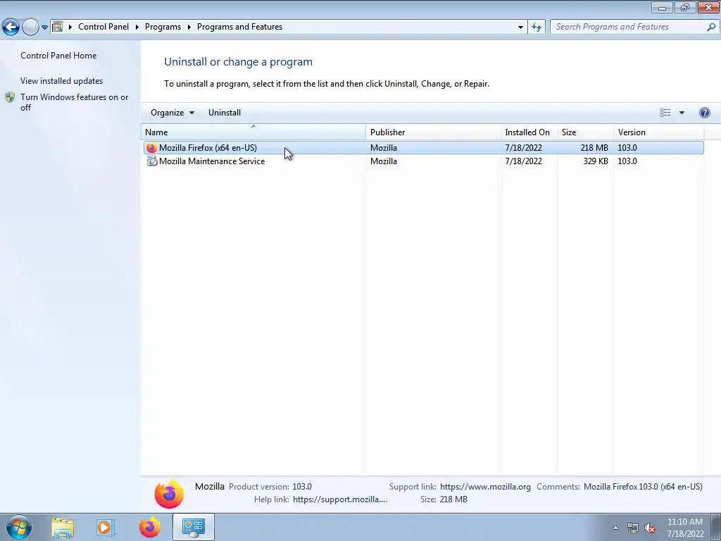Click the Firefox icon in program list
Viewport: 721px width, 541px height.
(151, 148)
